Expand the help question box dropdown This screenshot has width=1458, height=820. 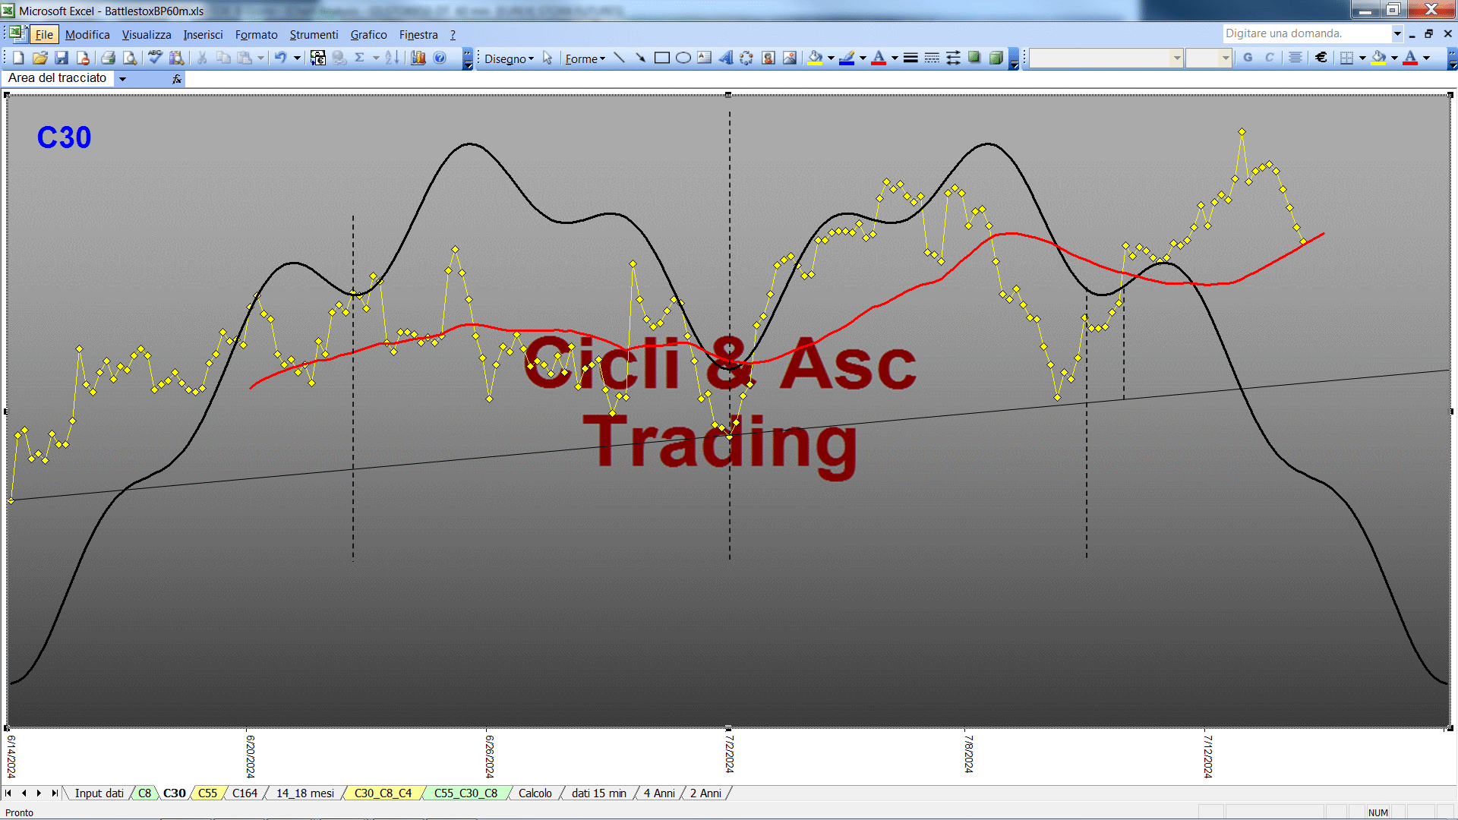point(1396,33)
